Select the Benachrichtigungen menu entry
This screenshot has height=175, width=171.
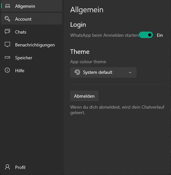pyautogui.click(x=32, y=45)
